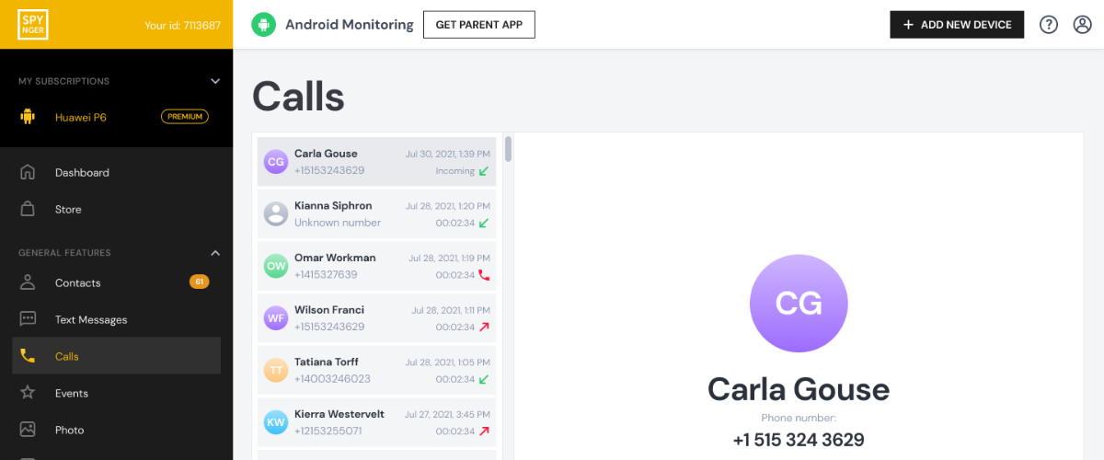Click the TT avatar for Tatiana Torff
Image resolution: width=1104 pixels, height=460 pixels.
point(276,371)
